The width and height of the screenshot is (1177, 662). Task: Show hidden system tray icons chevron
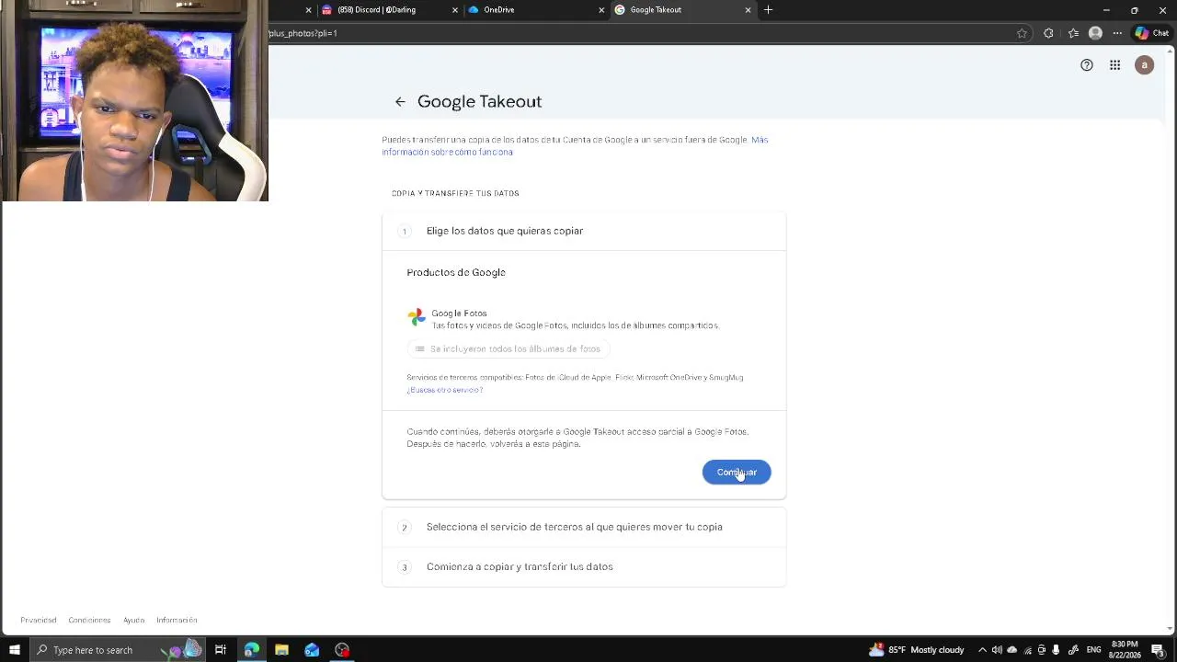click(982, 650)
